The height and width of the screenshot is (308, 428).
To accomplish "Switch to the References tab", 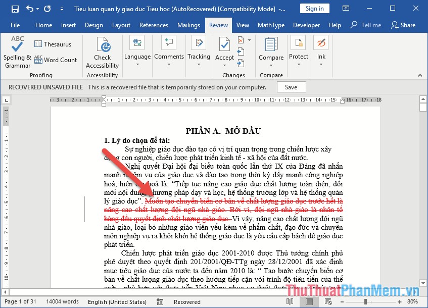I will [x=154, y=25].
